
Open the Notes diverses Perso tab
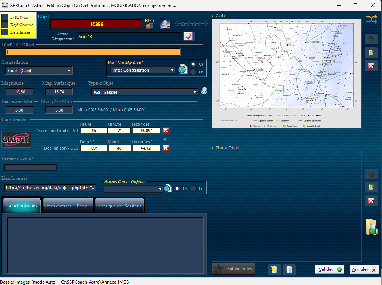point(68,206)
